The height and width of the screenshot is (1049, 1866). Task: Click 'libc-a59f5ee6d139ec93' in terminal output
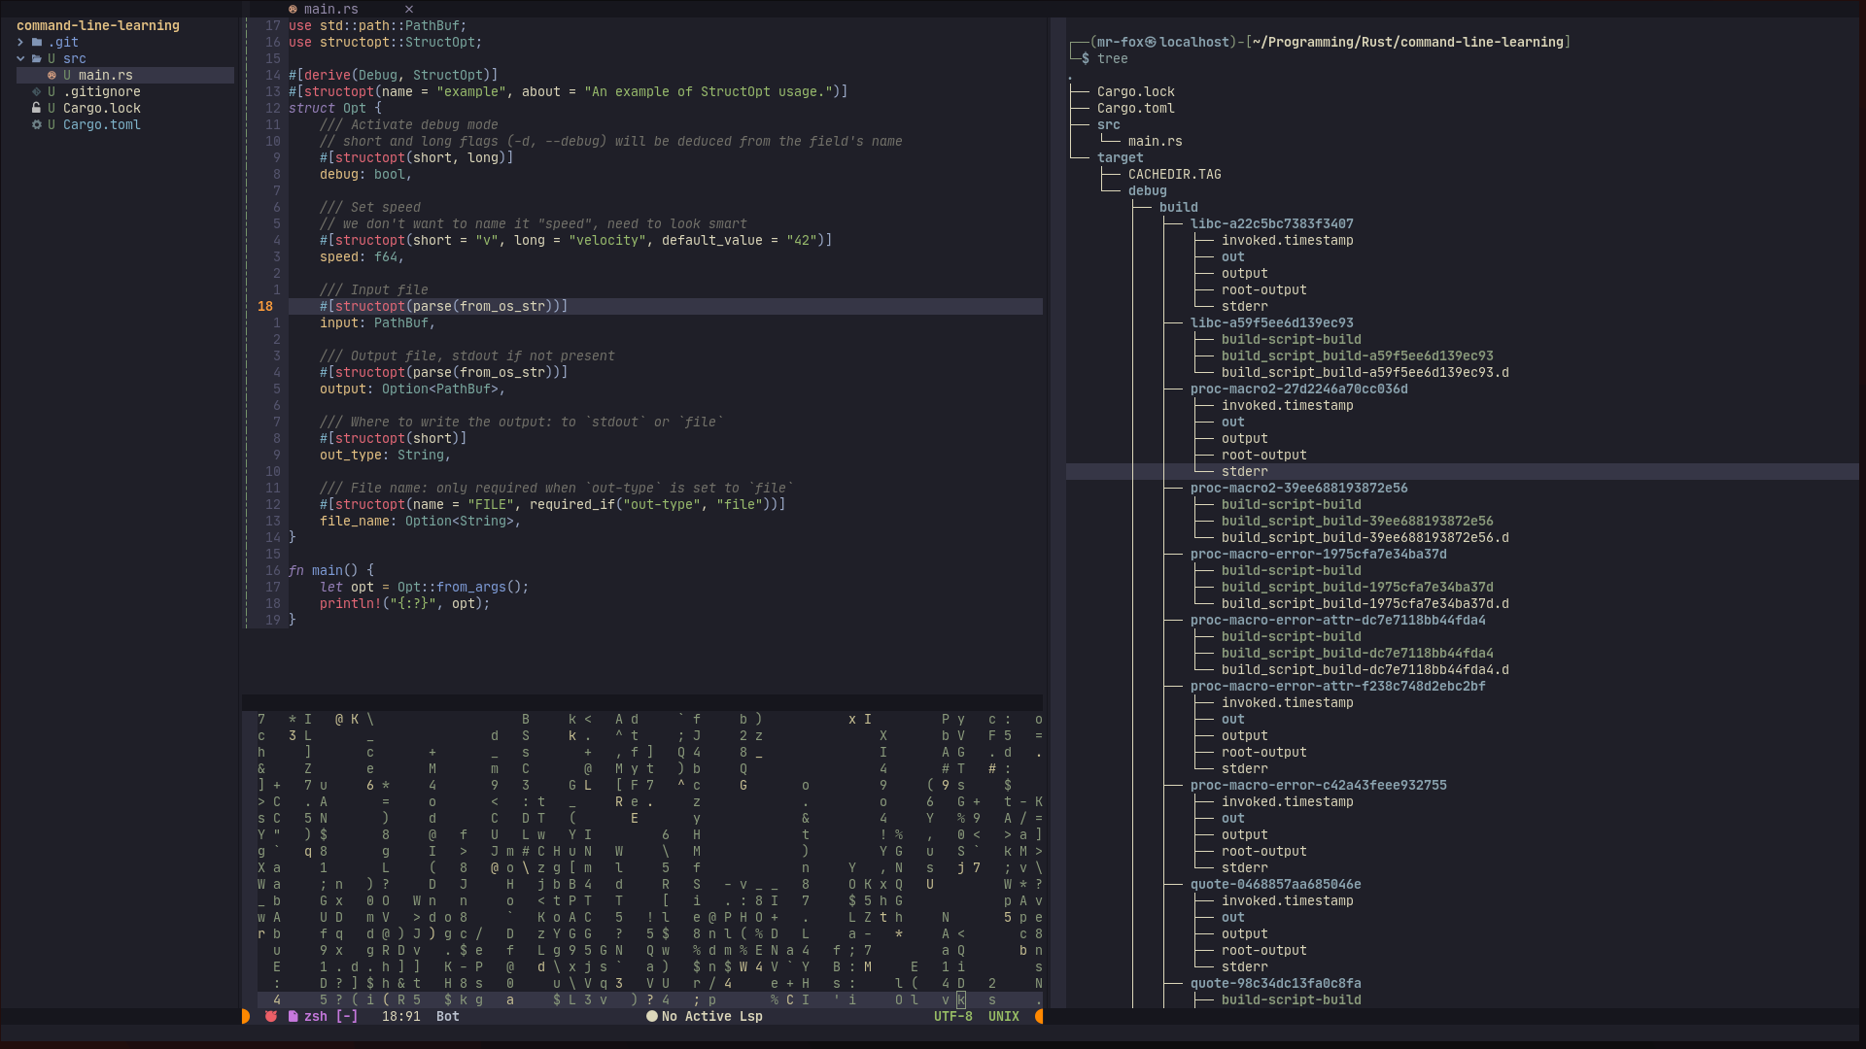click(x=1272, y=322)
